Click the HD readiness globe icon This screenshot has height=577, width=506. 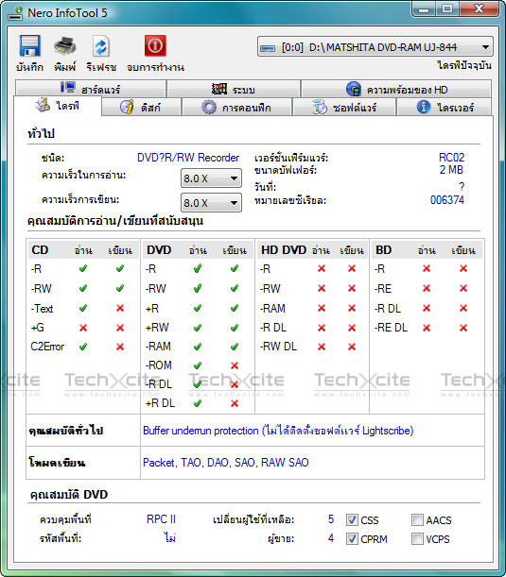pos(353,89)
